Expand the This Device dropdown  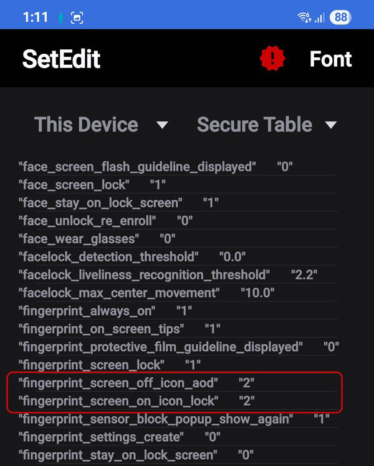click(101, 125)
